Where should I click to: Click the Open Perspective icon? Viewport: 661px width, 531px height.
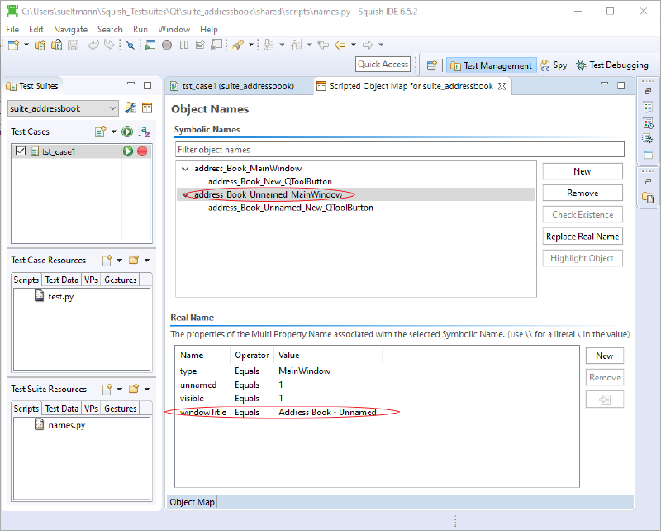pyautogui.click(x=431, y=65)
